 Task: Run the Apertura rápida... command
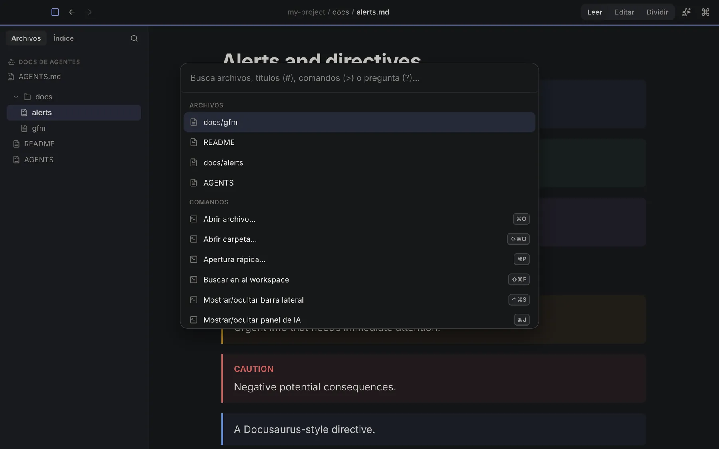point(359,259)
